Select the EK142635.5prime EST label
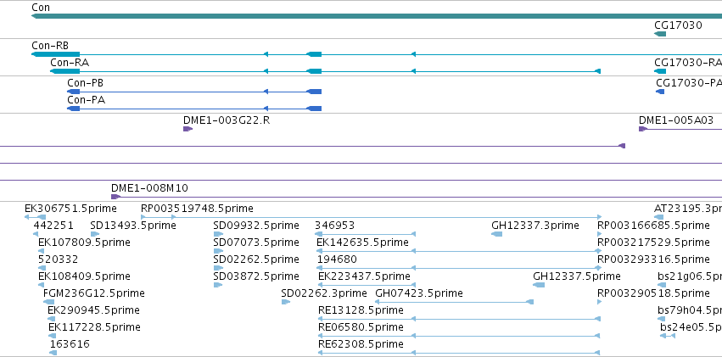This screenshot has width=722, height=357. (x=363, y=243)
